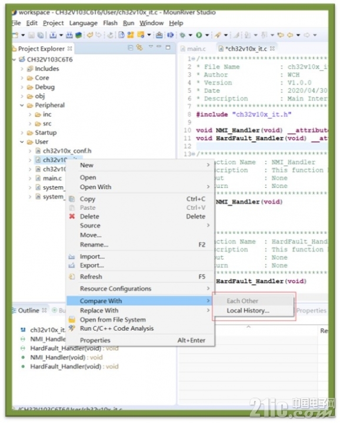Click the Refresh icon in context menu
Screen dimensions: 340x423
pos(72,277)
